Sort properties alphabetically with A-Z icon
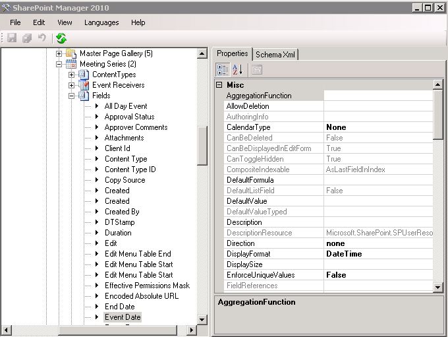Viewport: 448px width, 337px height. 238,69
